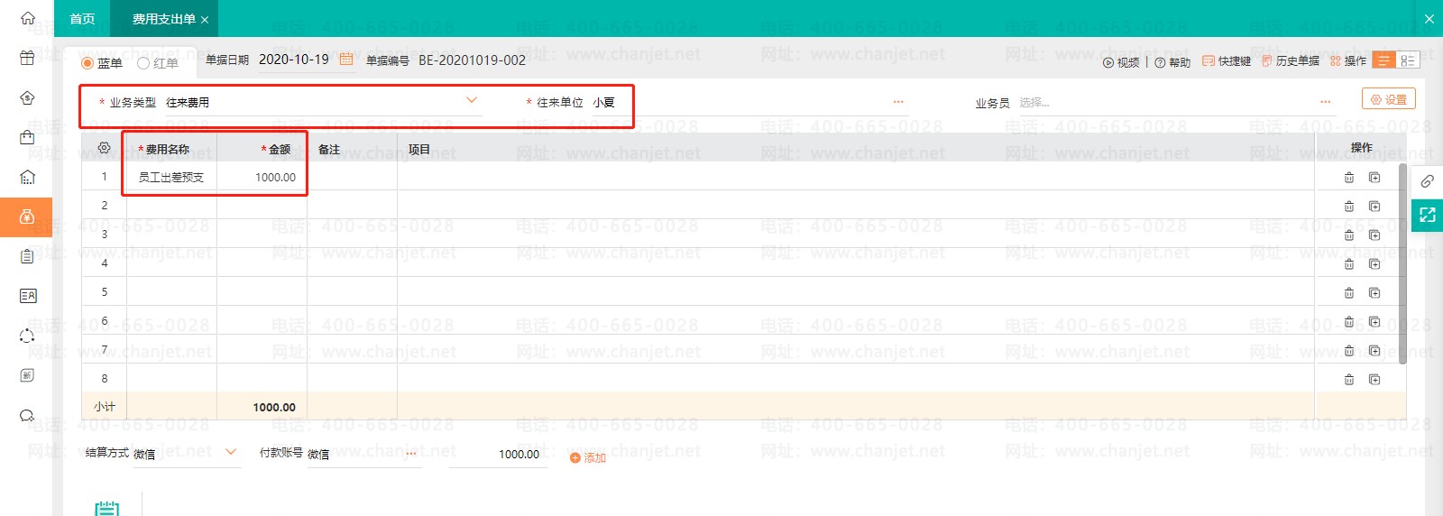Screen dimensions: 1443x516
Task: Open the home icon in left sidebar
Action: pyautogui.click(x=27, y=18)
